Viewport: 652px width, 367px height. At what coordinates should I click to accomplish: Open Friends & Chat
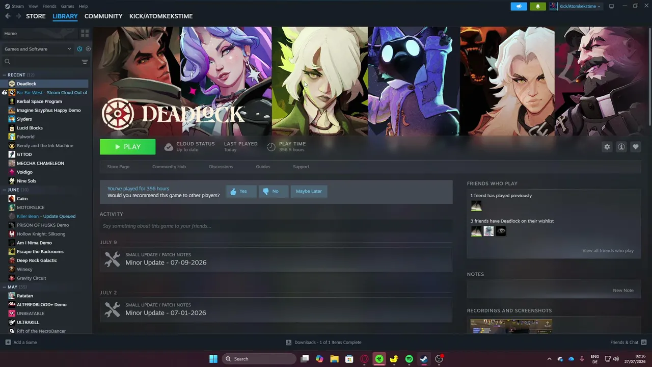pos(628,343)
